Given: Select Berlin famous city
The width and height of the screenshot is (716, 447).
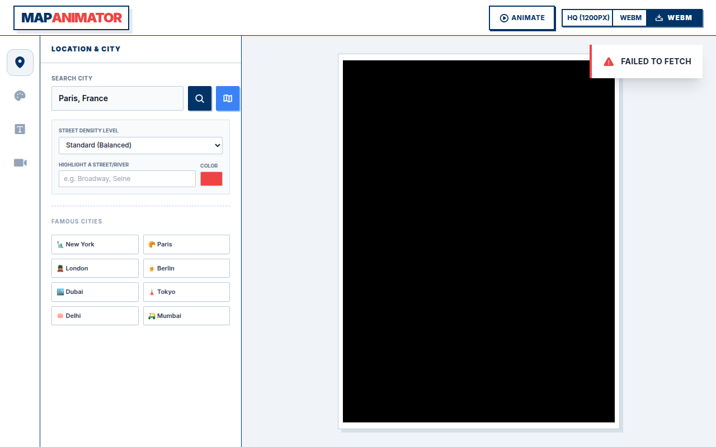Looking at the screenshot, I should pos(186,268).
